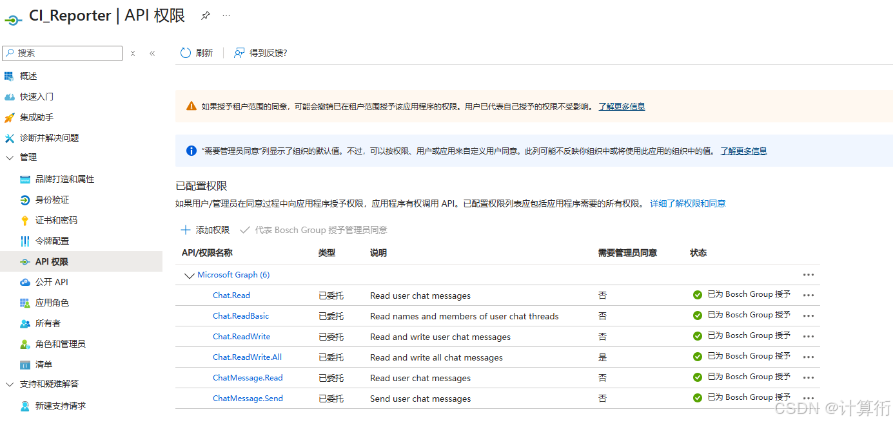The height and width of the screenshot is (423, 893).
Task: Click the 令牌配置 icon
Action: click(25, 241)
